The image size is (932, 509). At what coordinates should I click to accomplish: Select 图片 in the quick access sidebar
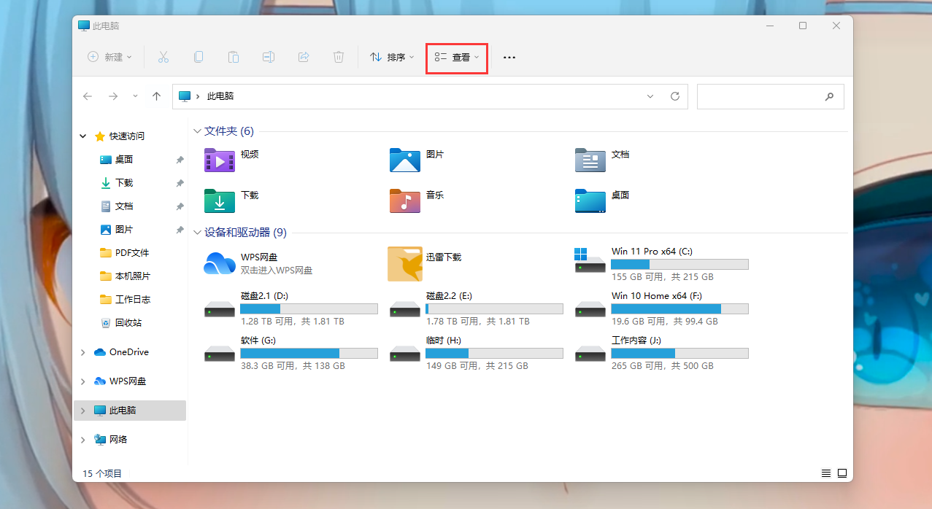(124, 230)
